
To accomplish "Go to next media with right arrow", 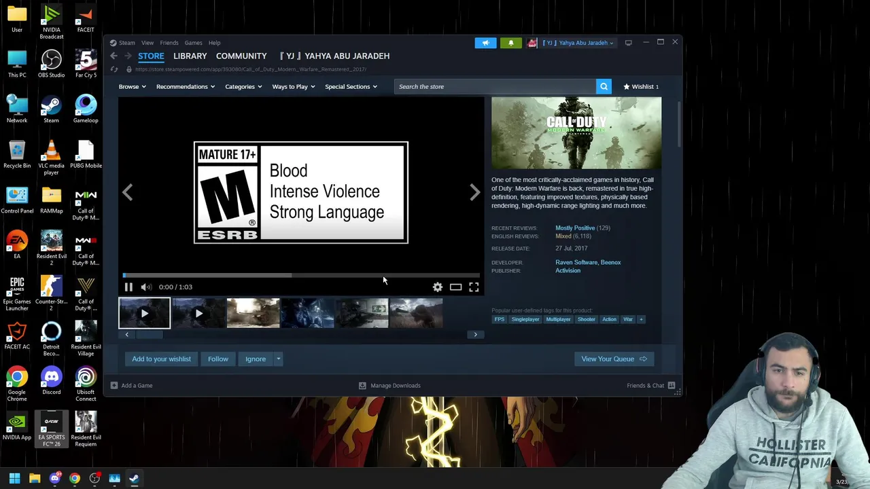I will point(474,193).
